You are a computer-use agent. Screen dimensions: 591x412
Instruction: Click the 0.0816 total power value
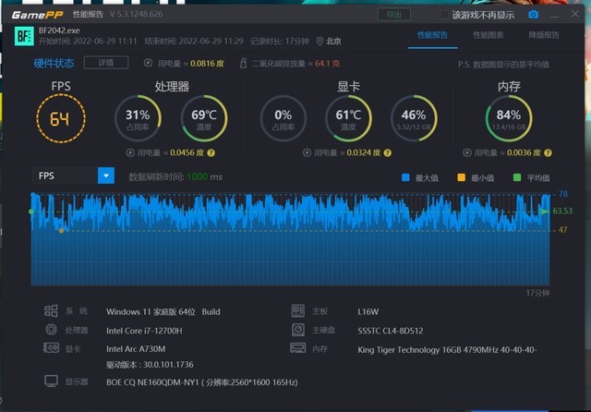click(x=202, y=64)
